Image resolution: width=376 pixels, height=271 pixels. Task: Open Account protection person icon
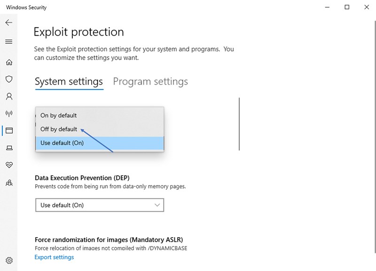tap(9, 96)
